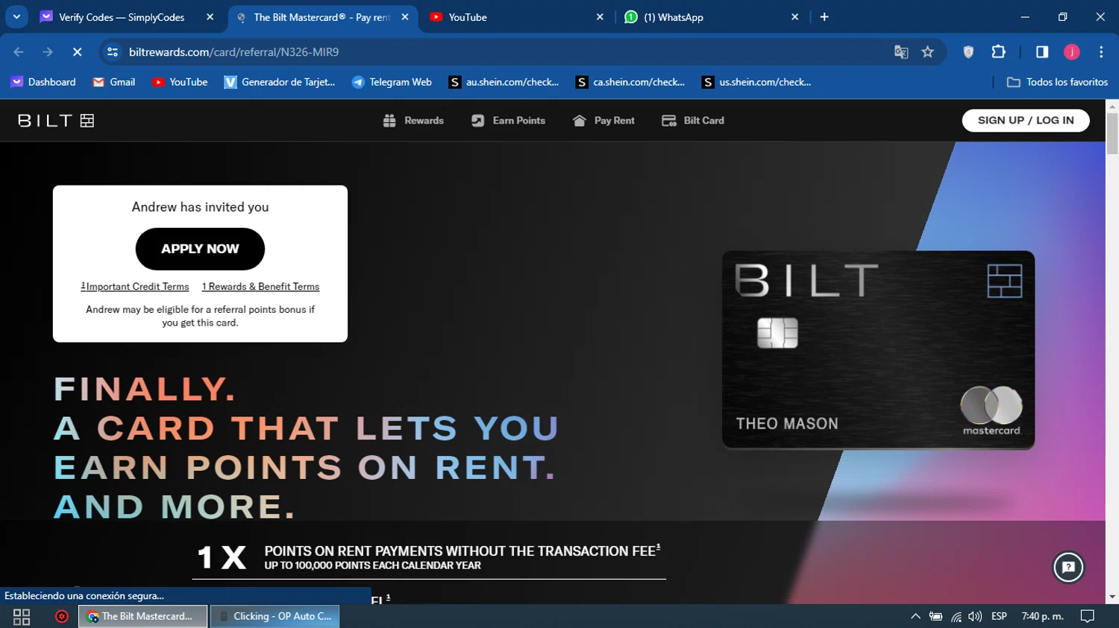Close the WhatsApp browser tab
This screenshot has width=1119, height=628.
point(794,17)
